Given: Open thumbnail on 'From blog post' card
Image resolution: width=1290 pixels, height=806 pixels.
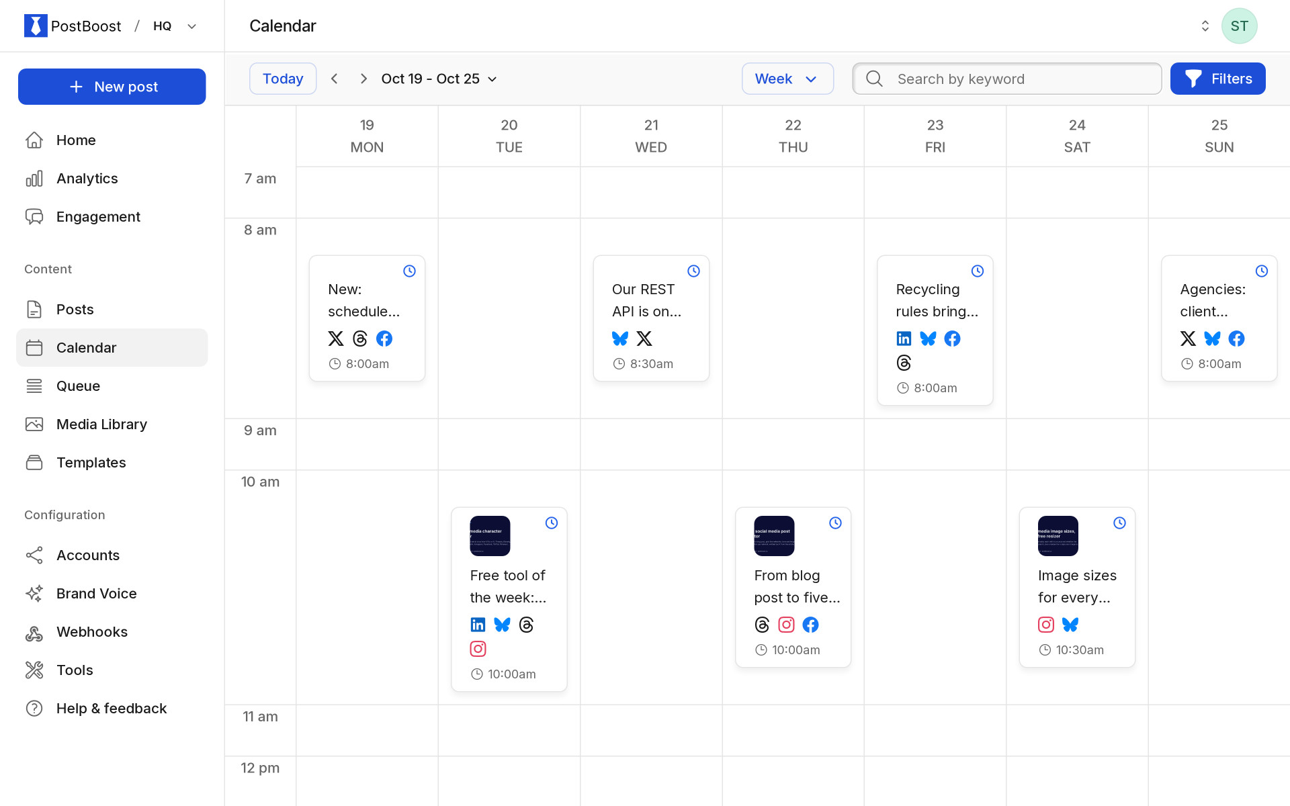Looking at the screenshot, I should [774, 536].
